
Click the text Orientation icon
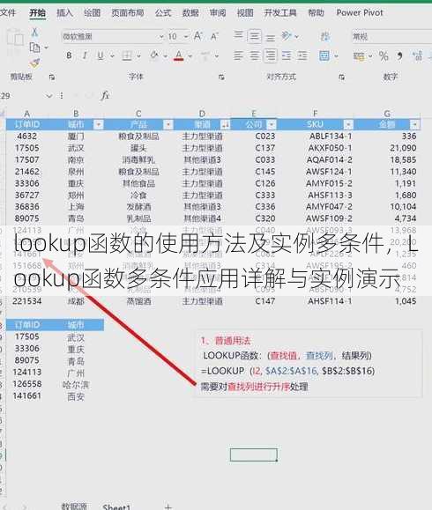(x=287, y=35)
